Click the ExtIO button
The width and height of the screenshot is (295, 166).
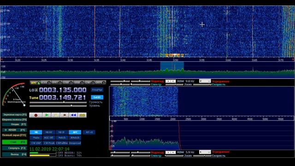[x=97, y=97]
